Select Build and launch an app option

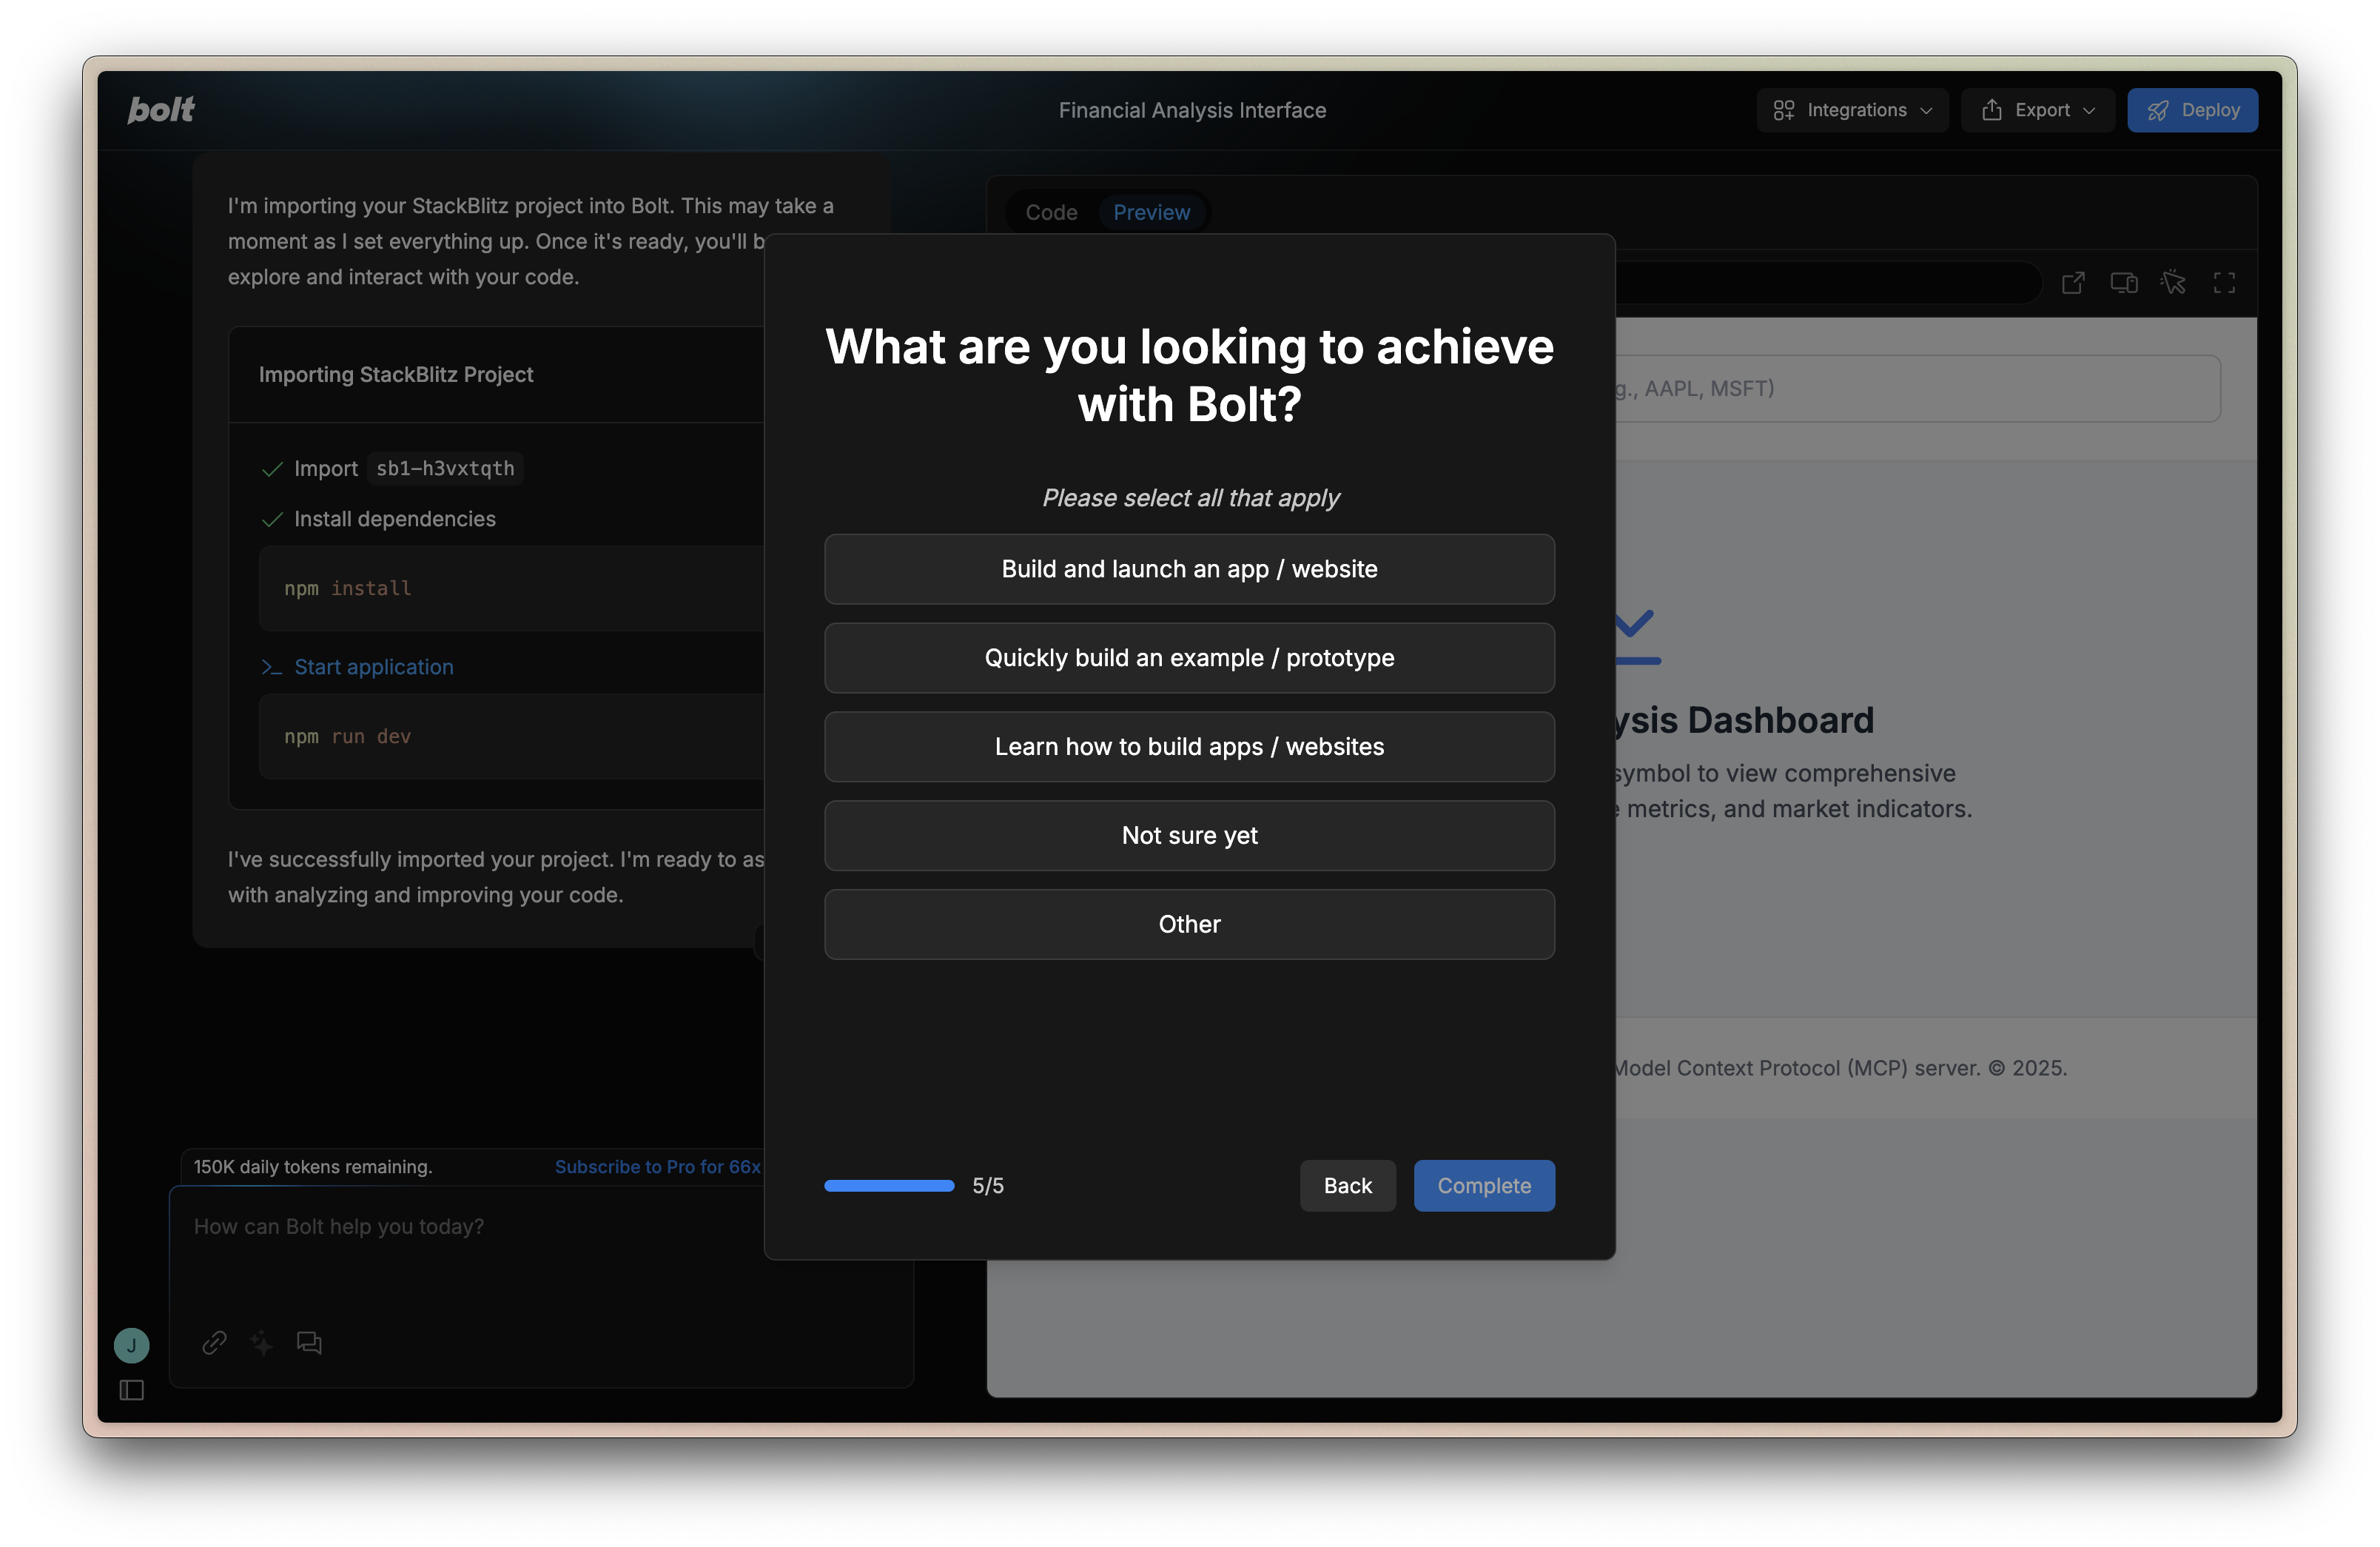tap(1189, 569)
